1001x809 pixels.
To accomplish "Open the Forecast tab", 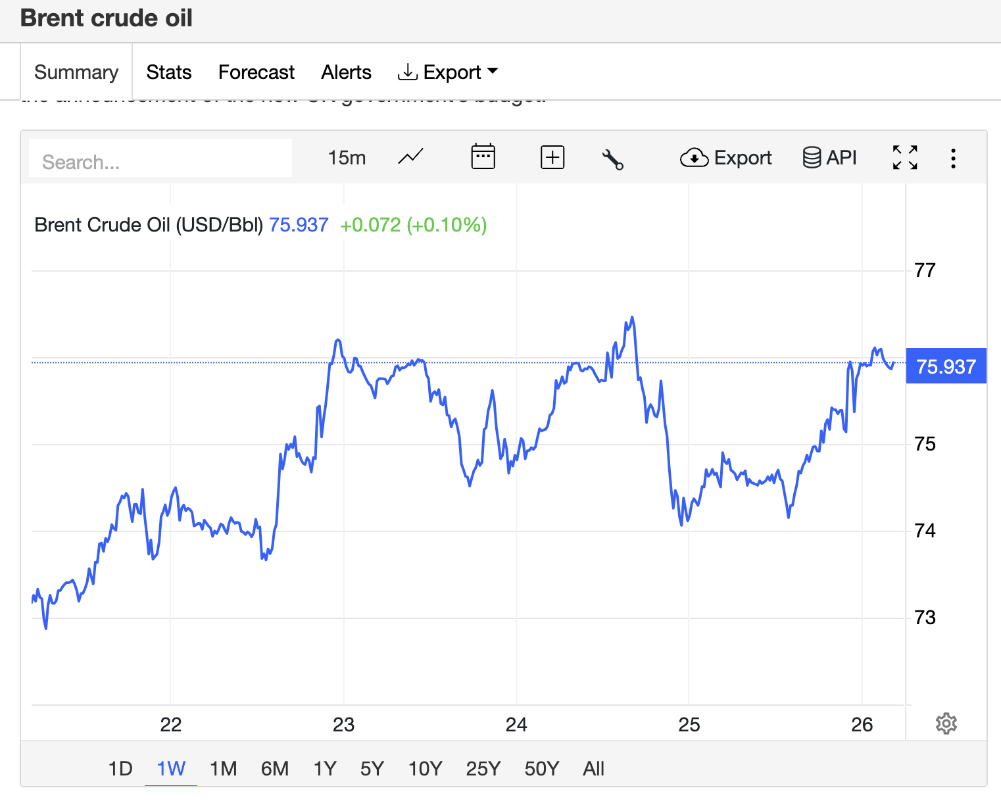I will point(256,72).
